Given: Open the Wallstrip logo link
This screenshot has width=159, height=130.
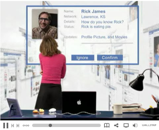Looking at the screenshot, I should (x=149, y=125).
